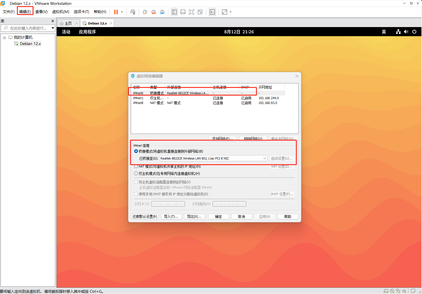Click the network icon in Debian top bar
Viewport: 422px width, 294px height.
click(x=398, y=32)
